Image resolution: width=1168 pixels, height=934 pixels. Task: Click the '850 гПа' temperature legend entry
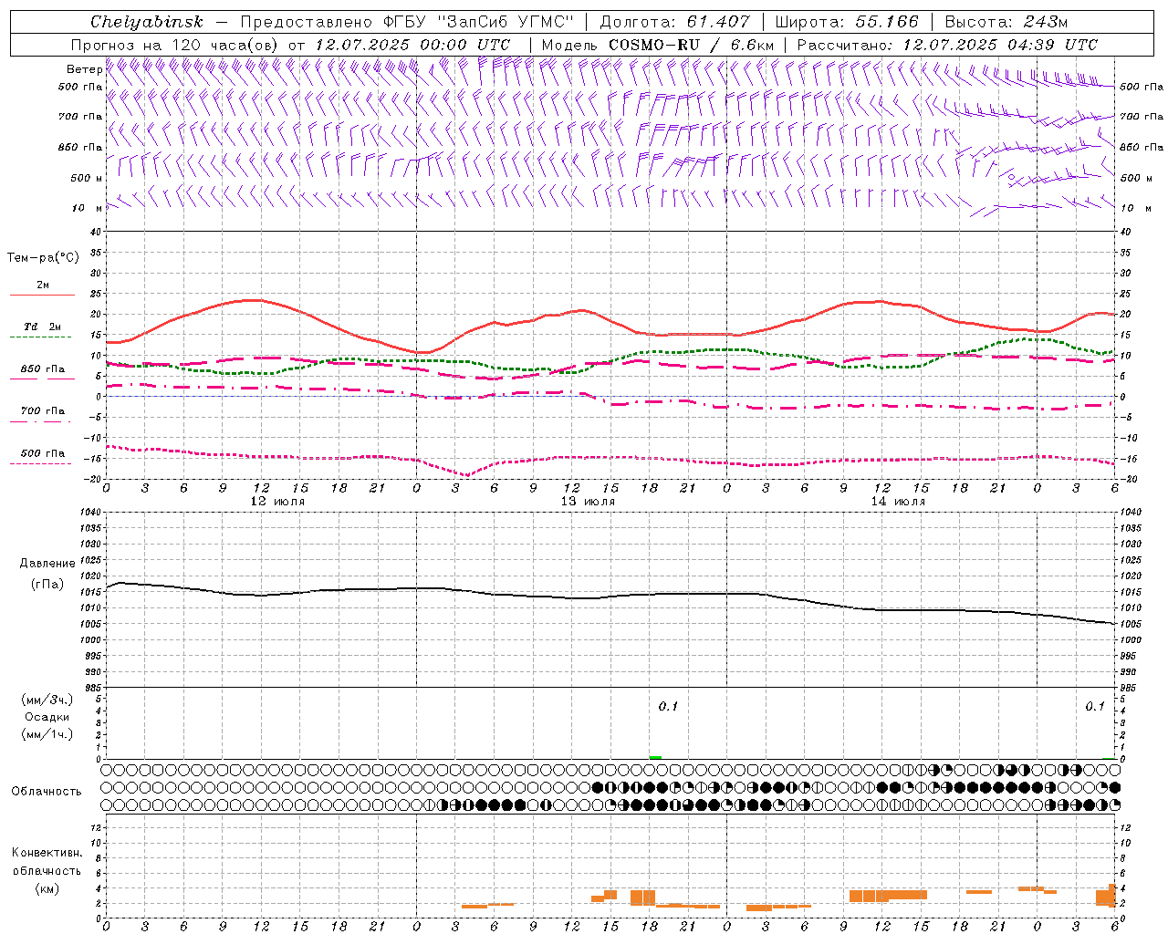click(x=42, y=369)
